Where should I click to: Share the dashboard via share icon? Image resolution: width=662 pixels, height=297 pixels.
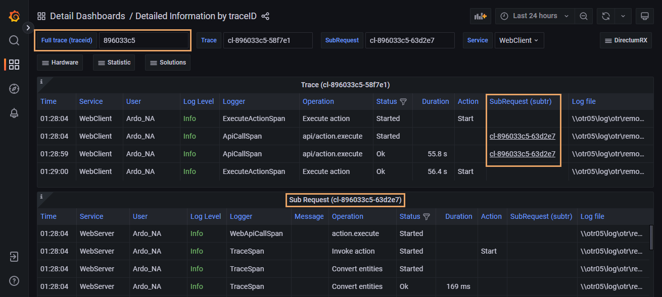coord(265,16)
